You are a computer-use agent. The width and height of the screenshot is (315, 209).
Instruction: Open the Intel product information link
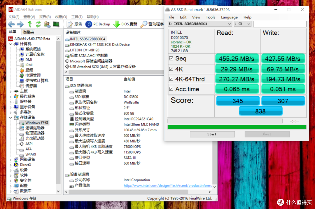(168, 185)
